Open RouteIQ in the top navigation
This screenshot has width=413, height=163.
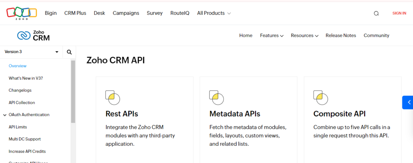point(179,13)
